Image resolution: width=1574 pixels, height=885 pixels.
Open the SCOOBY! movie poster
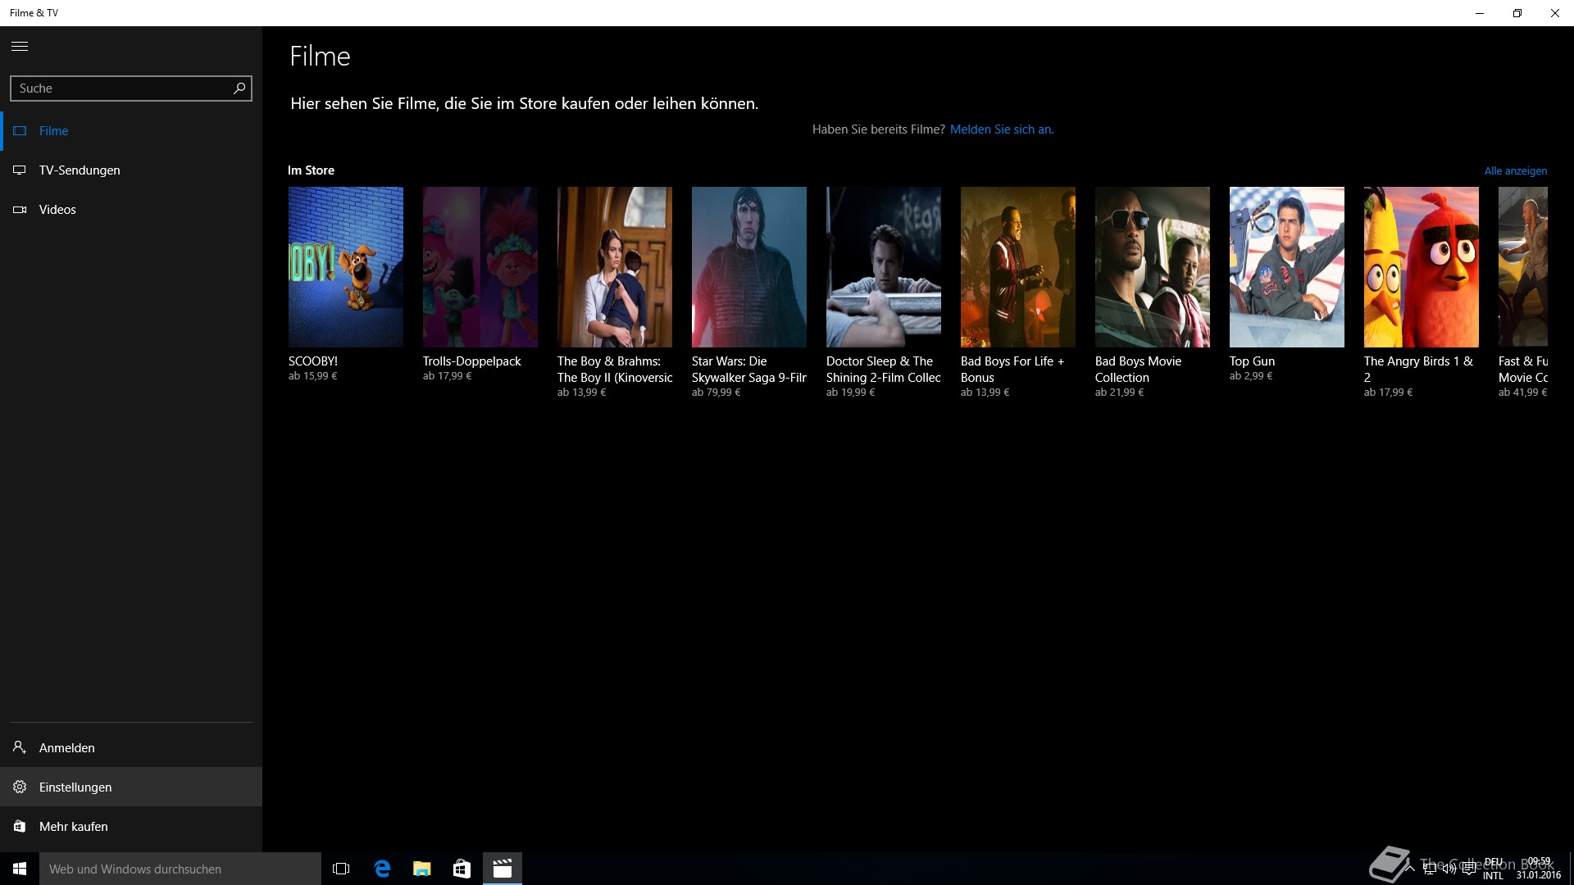click(x=346, y=267)
